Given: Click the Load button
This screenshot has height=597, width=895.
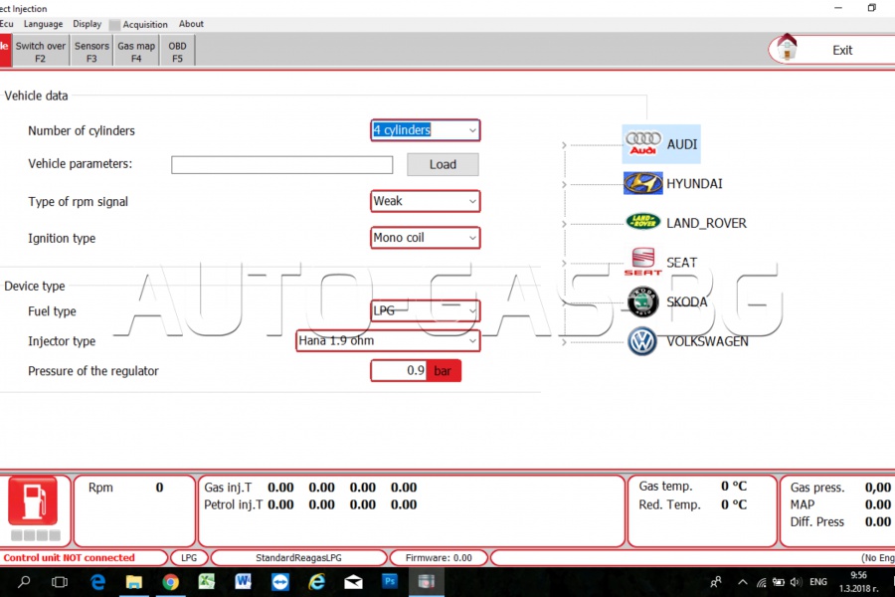Looking at the screenshot, I should pyautogui.click(x=443, y=164).
